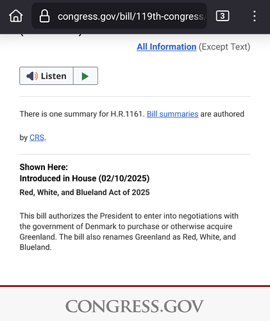Select 'Introduced in House (02/10/2025)' text
This screenshot has width=270, height=321.
85,178
